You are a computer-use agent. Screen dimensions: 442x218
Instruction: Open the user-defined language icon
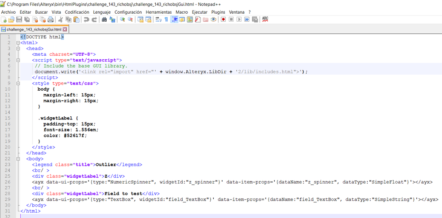click(x=182, y=19)
